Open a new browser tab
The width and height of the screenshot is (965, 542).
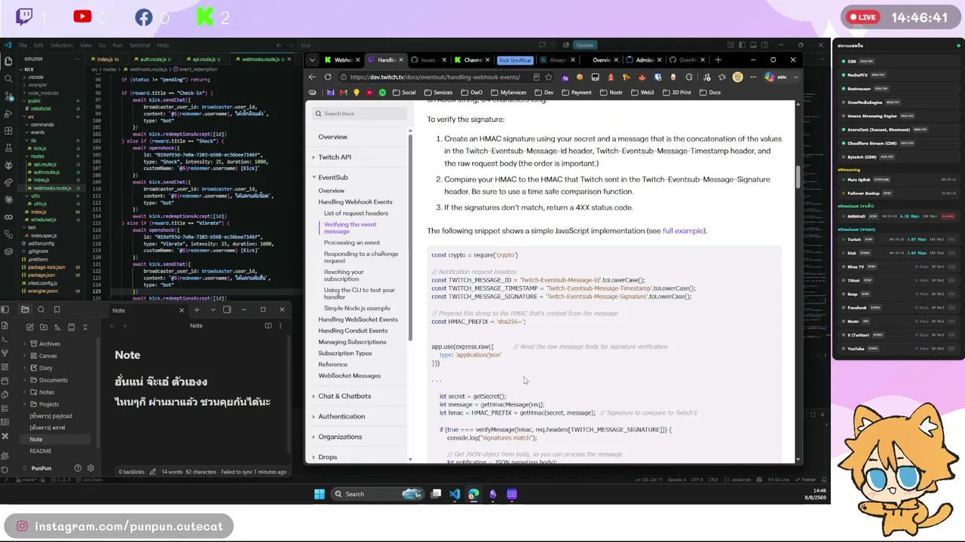coord(718,59)
